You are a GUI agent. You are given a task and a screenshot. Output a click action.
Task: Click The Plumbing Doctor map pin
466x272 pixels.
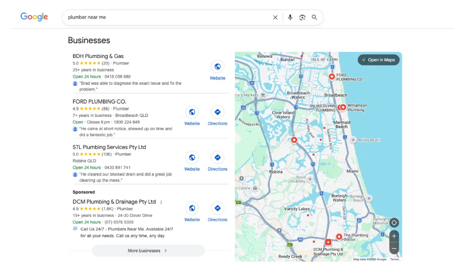pyautogui.click(x=339, y=237)
